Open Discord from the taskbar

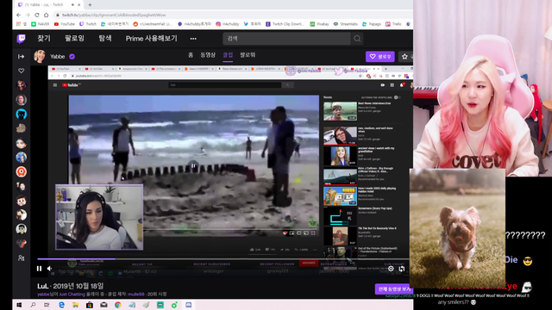coord(188,305)
